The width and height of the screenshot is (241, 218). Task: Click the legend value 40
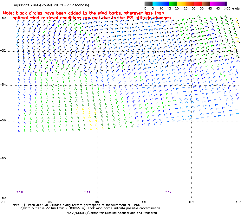pyautogui.click(x=210, y=9)
